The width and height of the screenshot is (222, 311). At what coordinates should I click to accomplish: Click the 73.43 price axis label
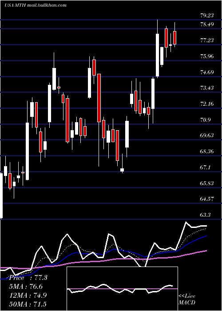coord(207,88)
